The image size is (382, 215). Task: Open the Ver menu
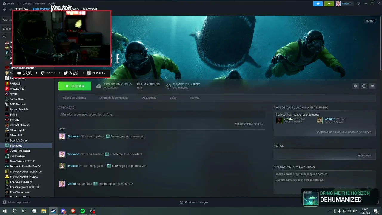coord(19,4)
